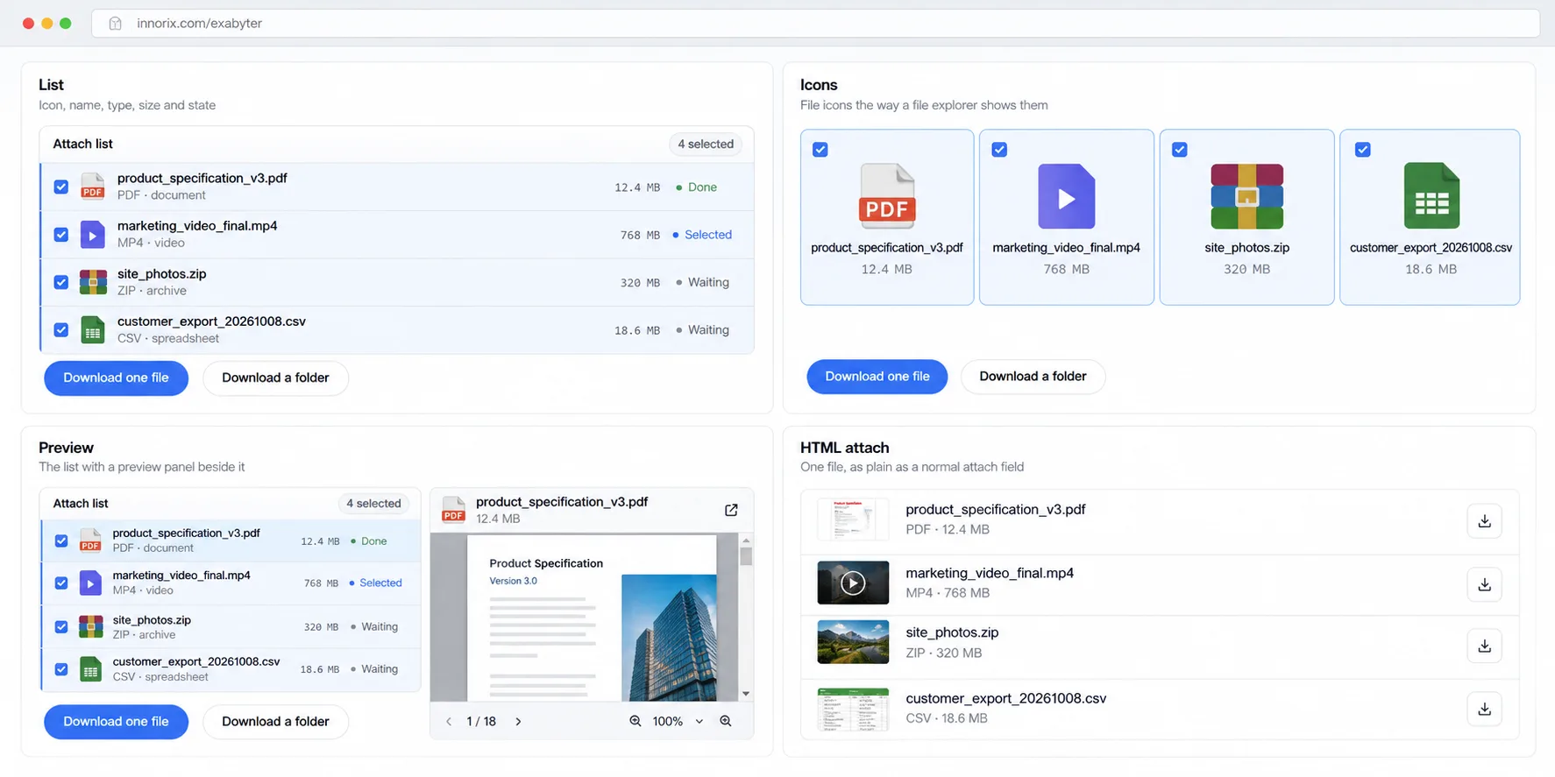This screenshot has height=777, width=1555.
Task: Download customer_export_20261008.csv in HTML attach
Action: click(1484, 709)
